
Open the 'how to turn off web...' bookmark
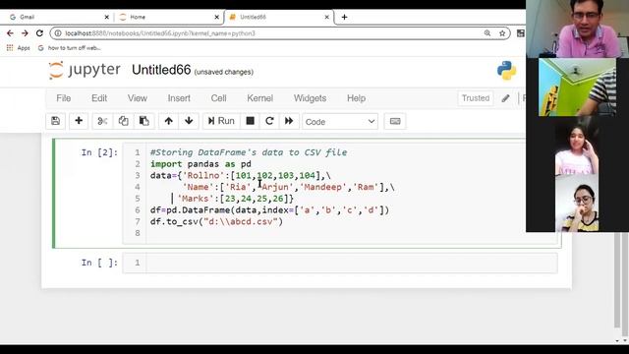pos(70,48)
